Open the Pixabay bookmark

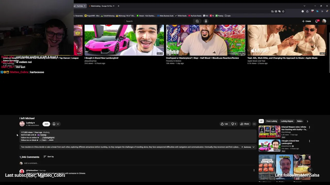(219, 16)
